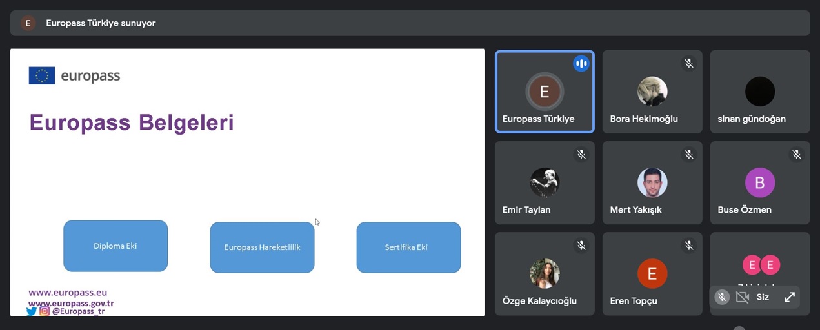Open the www.europass.eu link on the slide
The image size is (820, 330).
click(68, 293)
